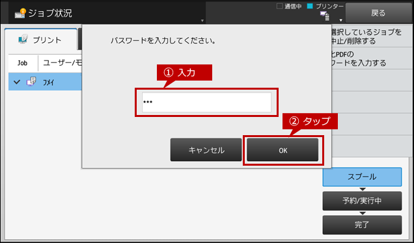Click the Job column header
The image size is (414, 243).
tap(22, 63)
